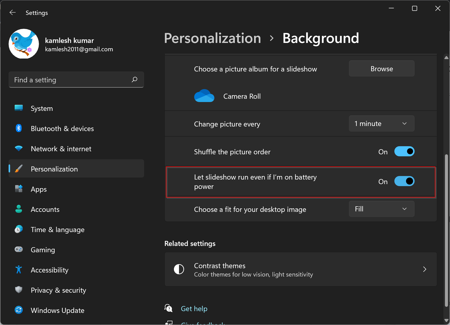Open System settings category
This screenshot has width=450, height=325.
click(x=76, y=108)
